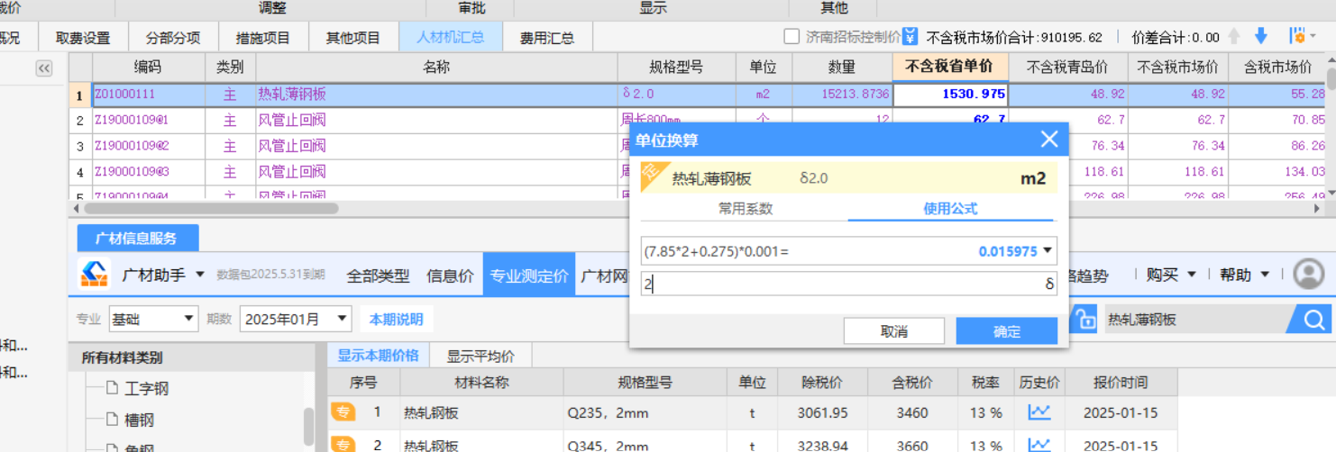
Task: Click the magnifier search button
Action: 1313,319
